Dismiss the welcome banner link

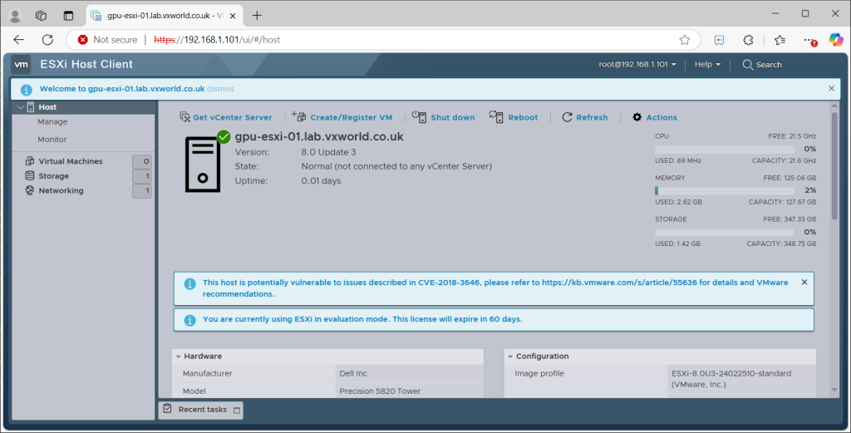(220, 88)
